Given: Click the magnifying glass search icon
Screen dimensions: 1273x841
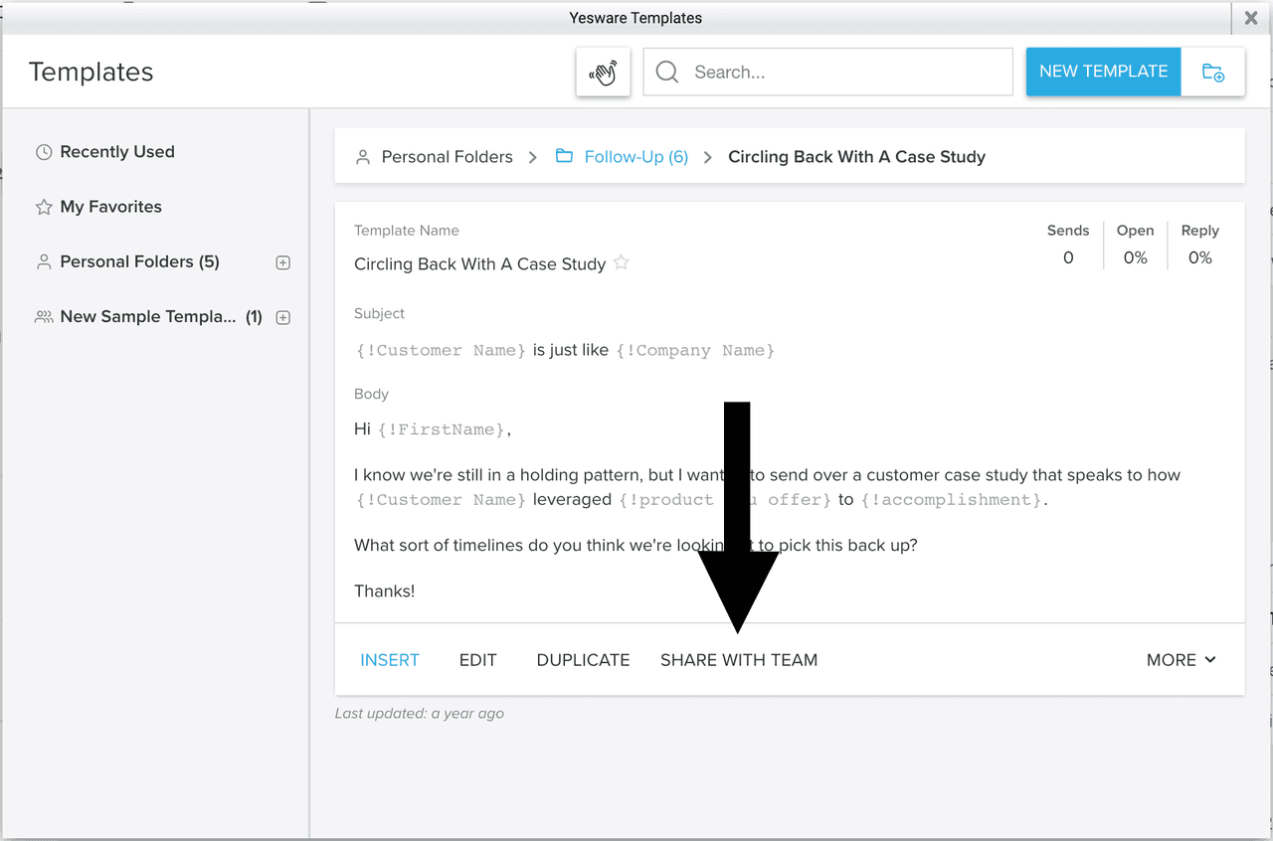Looking at the screenshot, I should point(667,73).
